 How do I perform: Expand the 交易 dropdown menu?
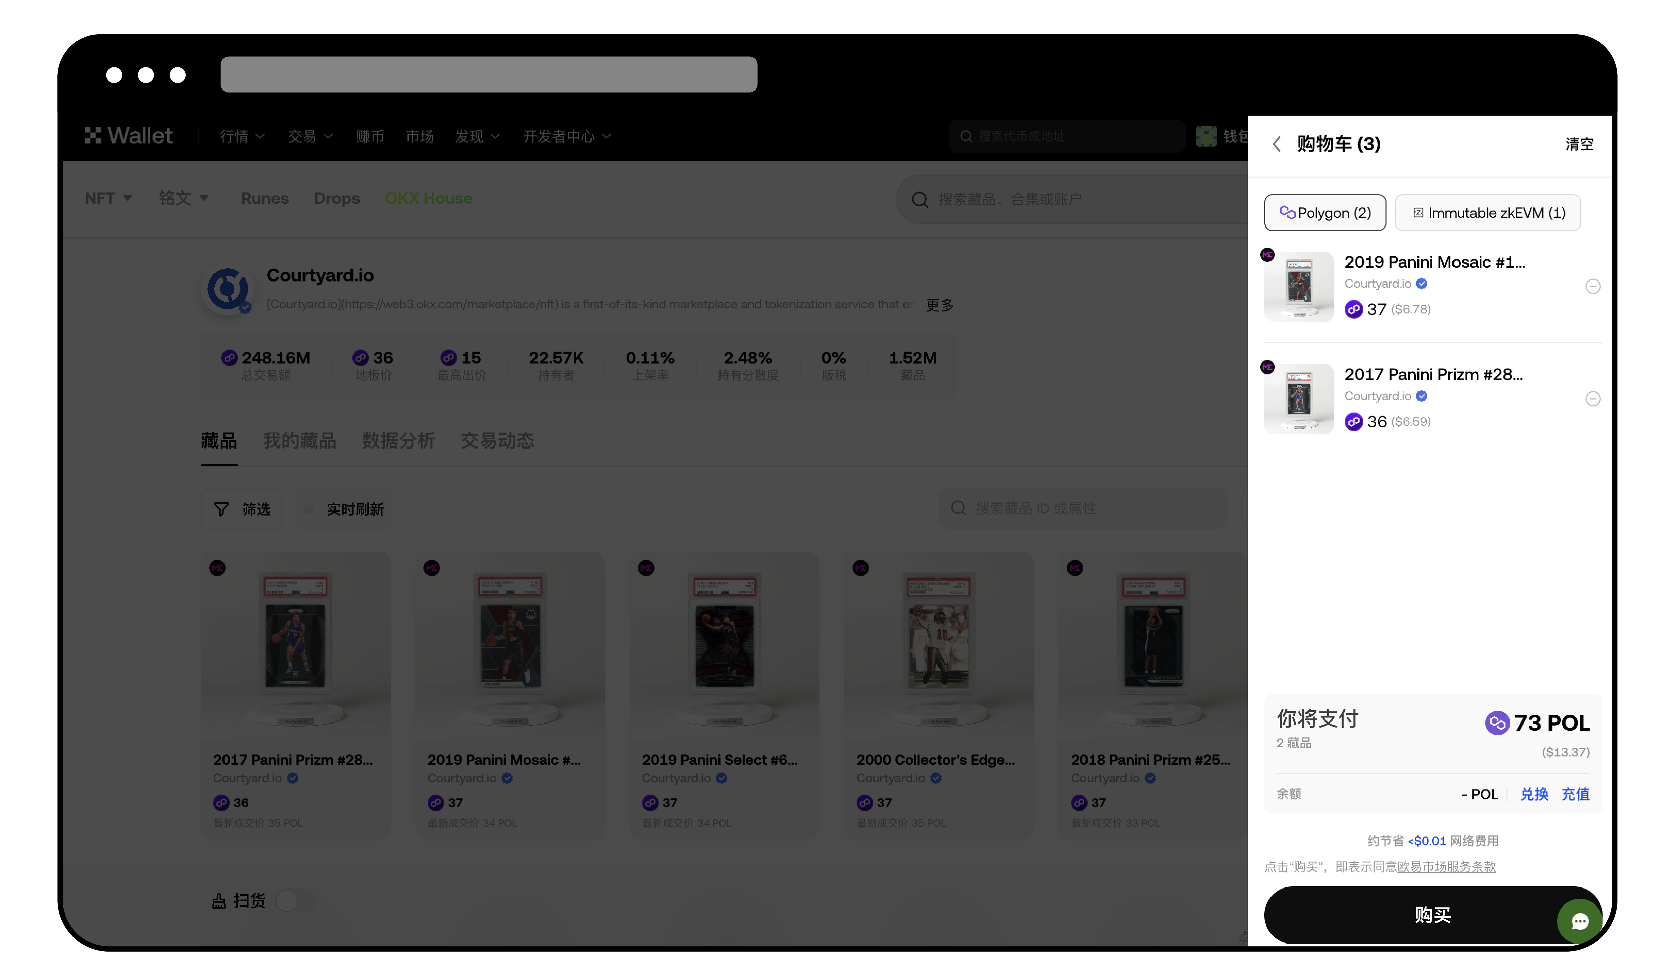(x=310, y=136)
